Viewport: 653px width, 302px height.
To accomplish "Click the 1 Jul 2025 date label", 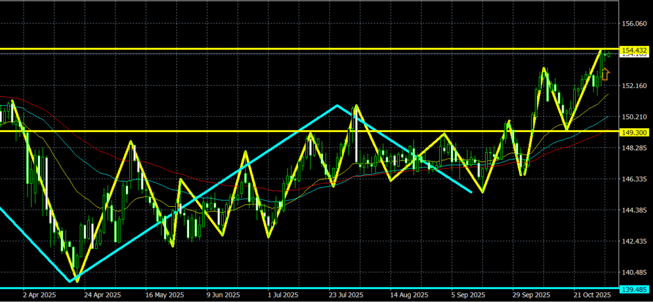I will (x=284, y=296).
